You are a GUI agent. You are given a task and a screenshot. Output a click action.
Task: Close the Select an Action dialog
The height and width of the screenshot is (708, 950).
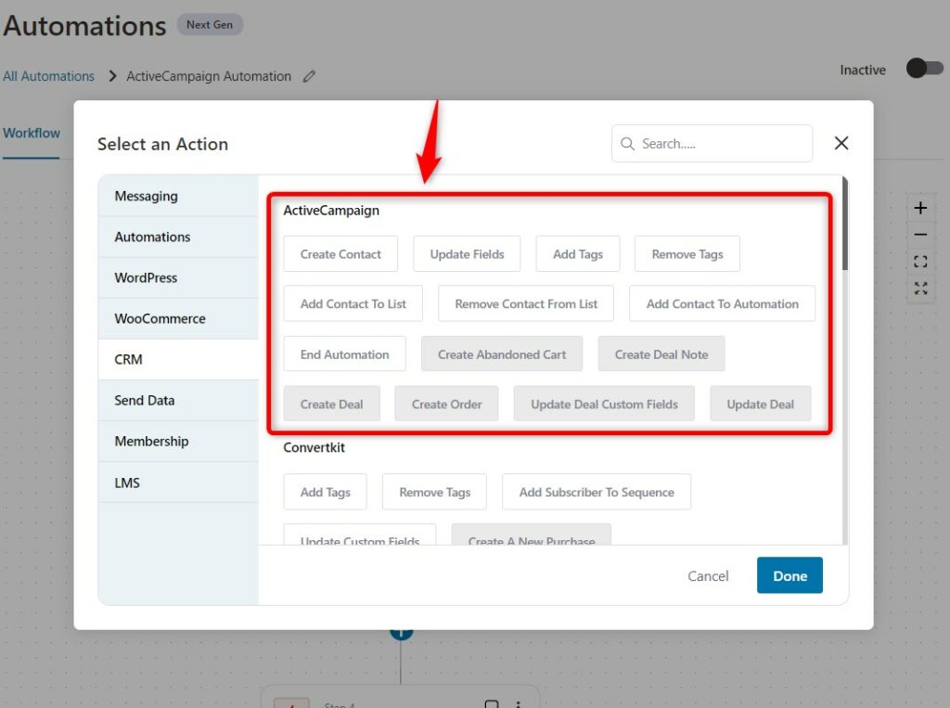(841, 143)
